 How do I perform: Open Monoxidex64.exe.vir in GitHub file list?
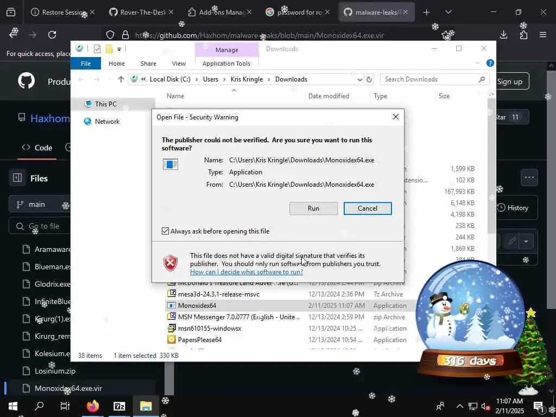click(68, 389)
